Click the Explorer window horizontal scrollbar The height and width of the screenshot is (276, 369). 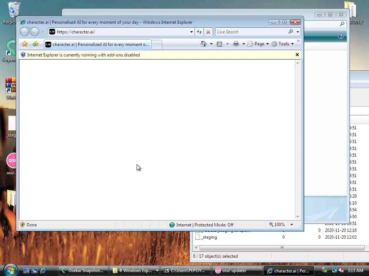282,248
